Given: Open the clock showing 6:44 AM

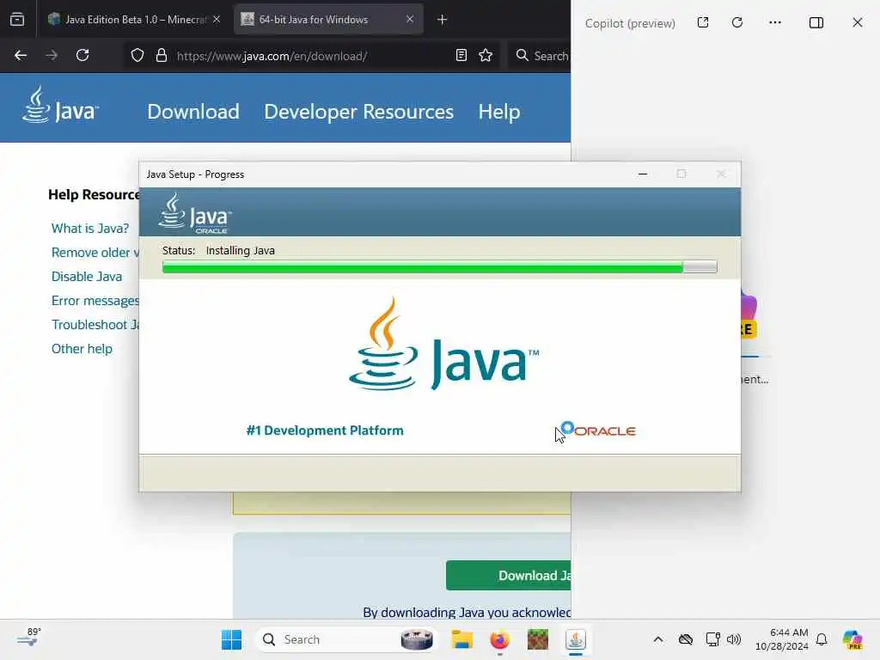Looking at the screenshot, I should tap(782, 639).
